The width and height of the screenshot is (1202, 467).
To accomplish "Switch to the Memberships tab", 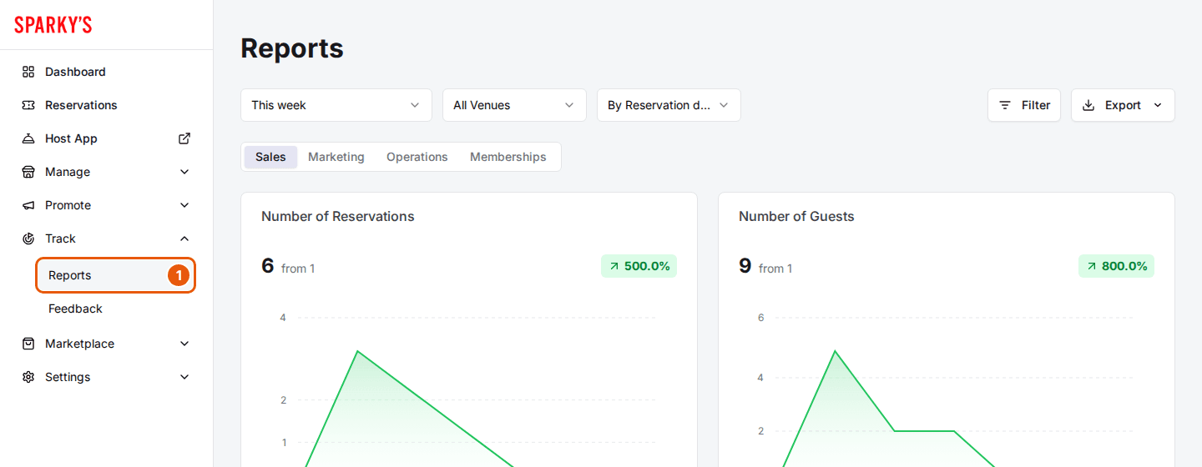I will pyautogui.click(x=508, y=157).
